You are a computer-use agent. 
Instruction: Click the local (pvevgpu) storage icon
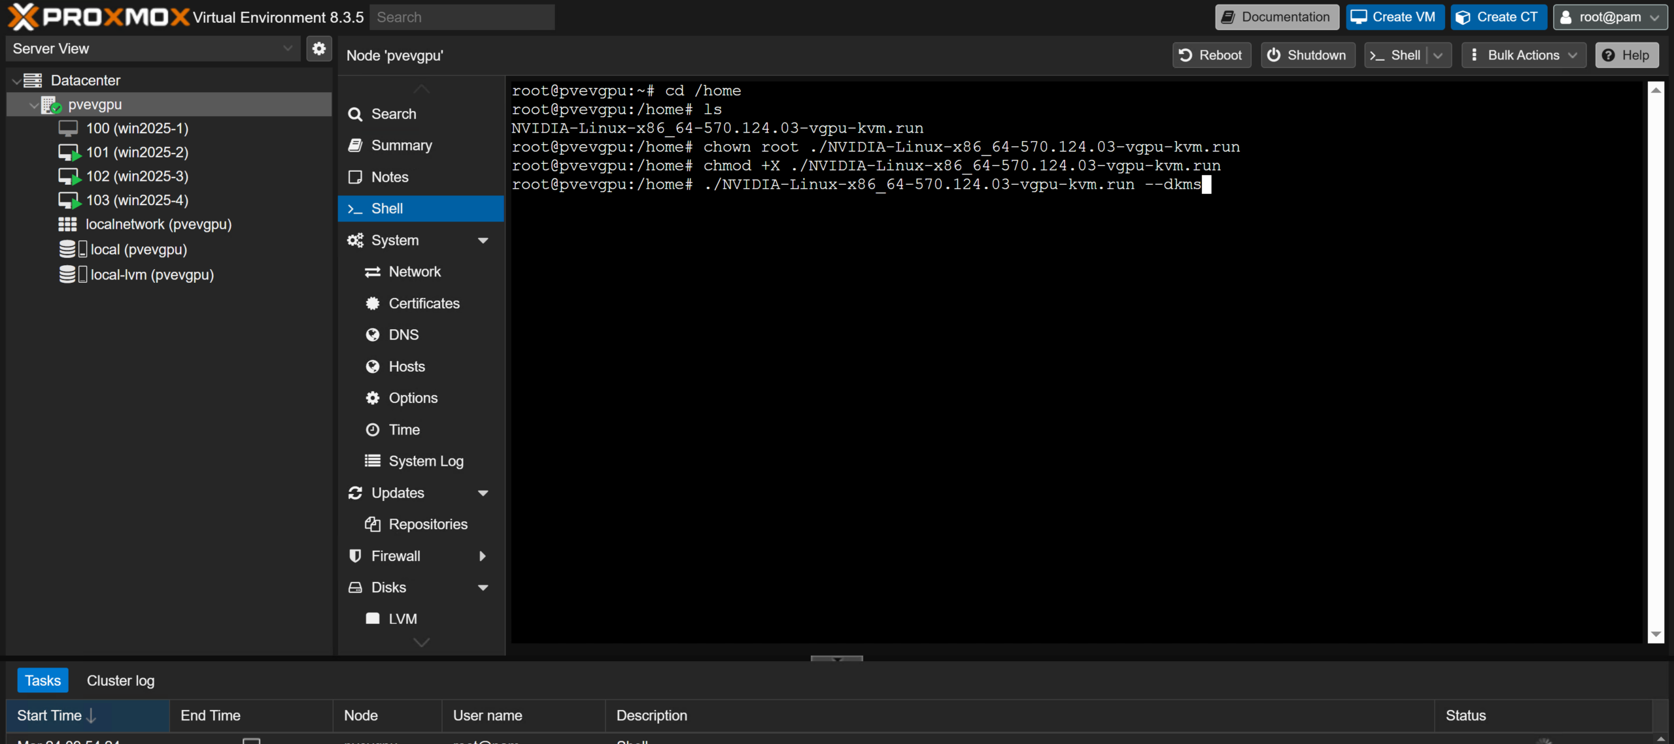click(73, 249)
